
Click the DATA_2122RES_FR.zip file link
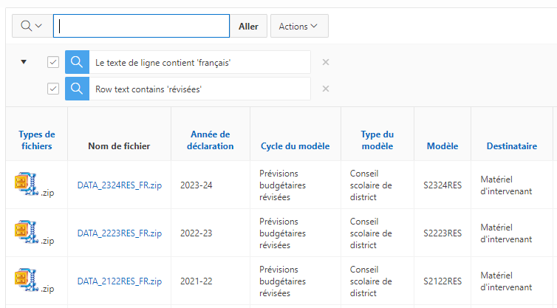click(x=119, y=282)
